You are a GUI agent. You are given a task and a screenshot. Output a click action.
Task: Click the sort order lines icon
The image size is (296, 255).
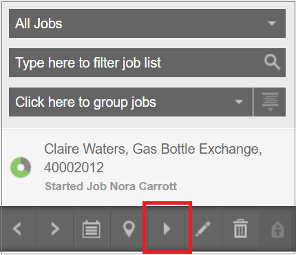[270, 102]
